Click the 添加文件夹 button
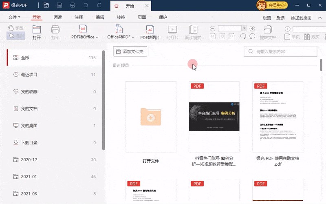326x204 pixels. click(x=130, y=51)
